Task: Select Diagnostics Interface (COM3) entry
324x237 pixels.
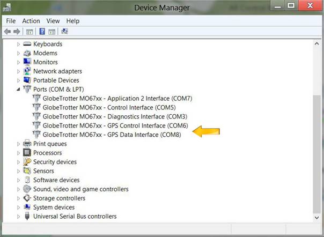Action: click(x=115, y=116)
